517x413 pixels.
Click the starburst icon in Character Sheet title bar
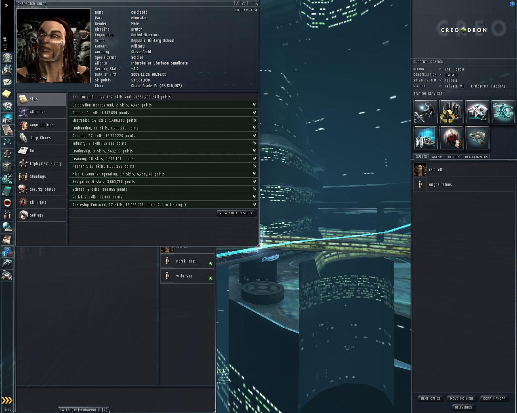(237, 4)
